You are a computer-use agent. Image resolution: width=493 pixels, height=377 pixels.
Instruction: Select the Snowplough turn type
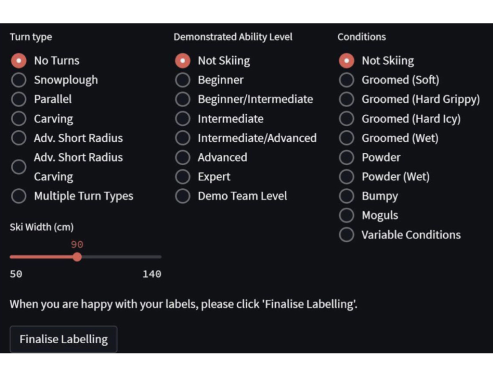coord(18,80)
